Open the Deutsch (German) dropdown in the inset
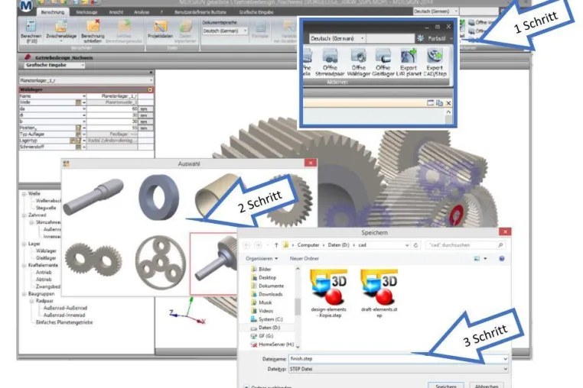The width and height of the screenshot is (583, 388). (337, 38)
